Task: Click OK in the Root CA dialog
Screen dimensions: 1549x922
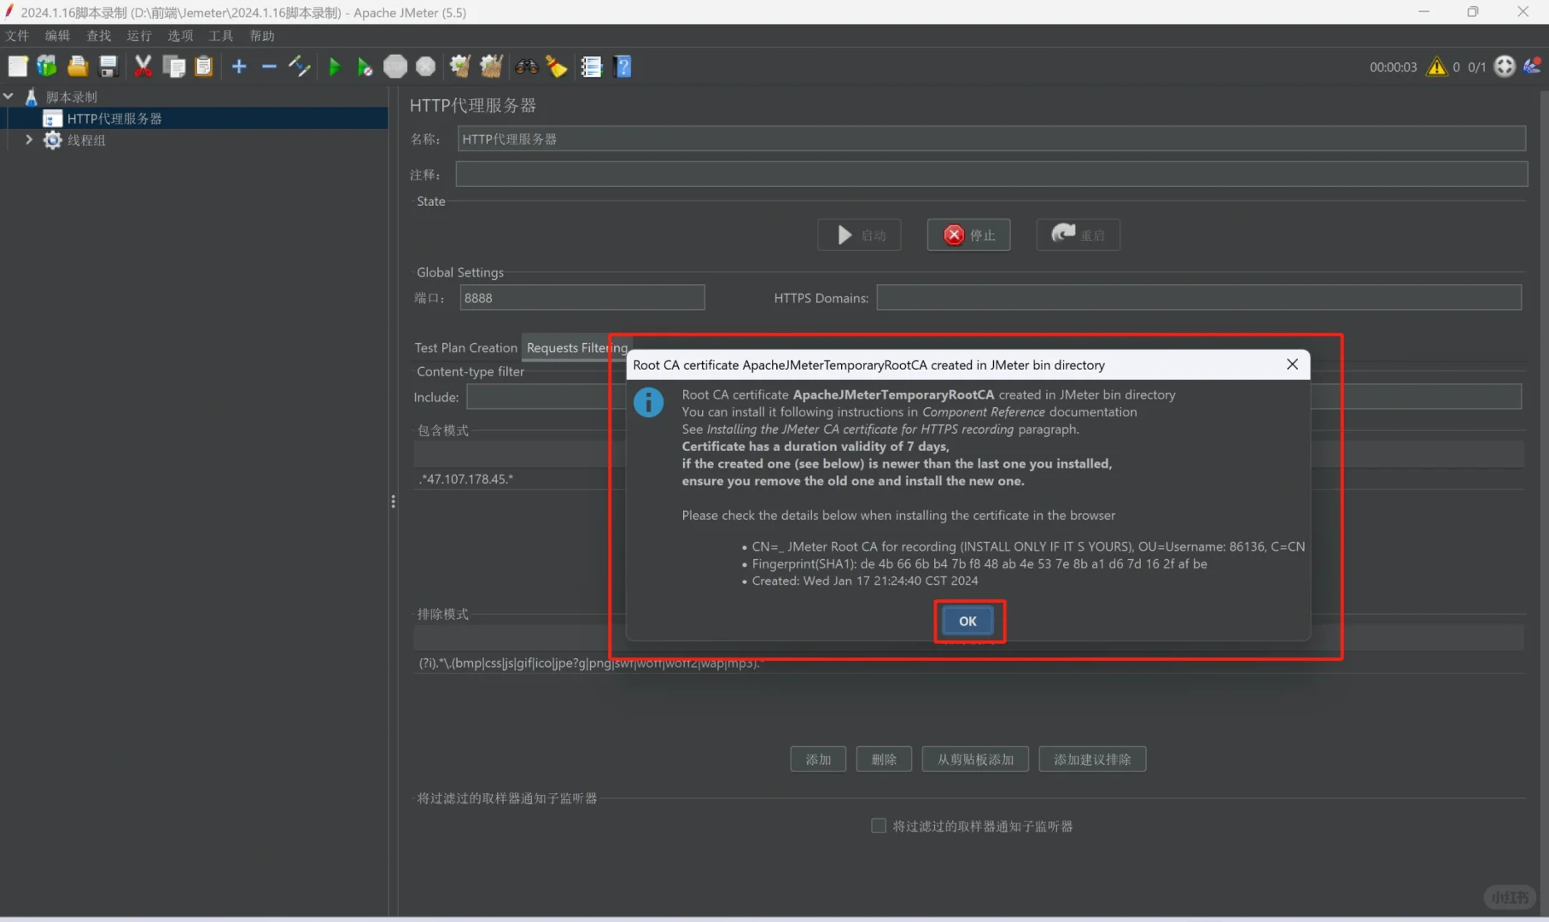Action: [967, 621]
